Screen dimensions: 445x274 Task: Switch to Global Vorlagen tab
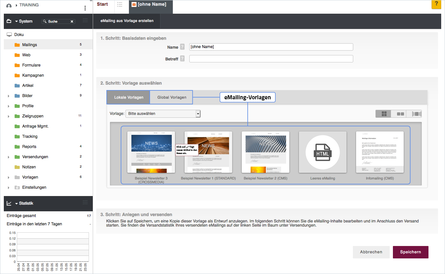coord(172,97)
